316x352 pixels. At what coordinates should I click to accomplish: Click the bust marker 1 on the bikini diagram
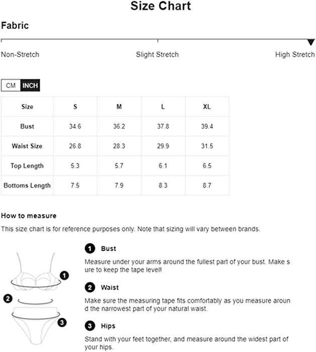(x=64, y=276)
